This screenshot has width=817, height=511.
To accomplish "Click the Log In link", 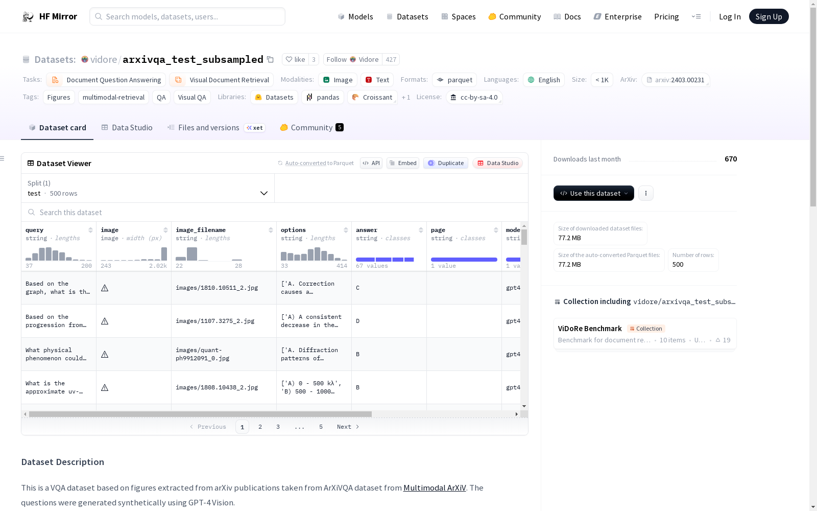I will click(x=730, y=17).
